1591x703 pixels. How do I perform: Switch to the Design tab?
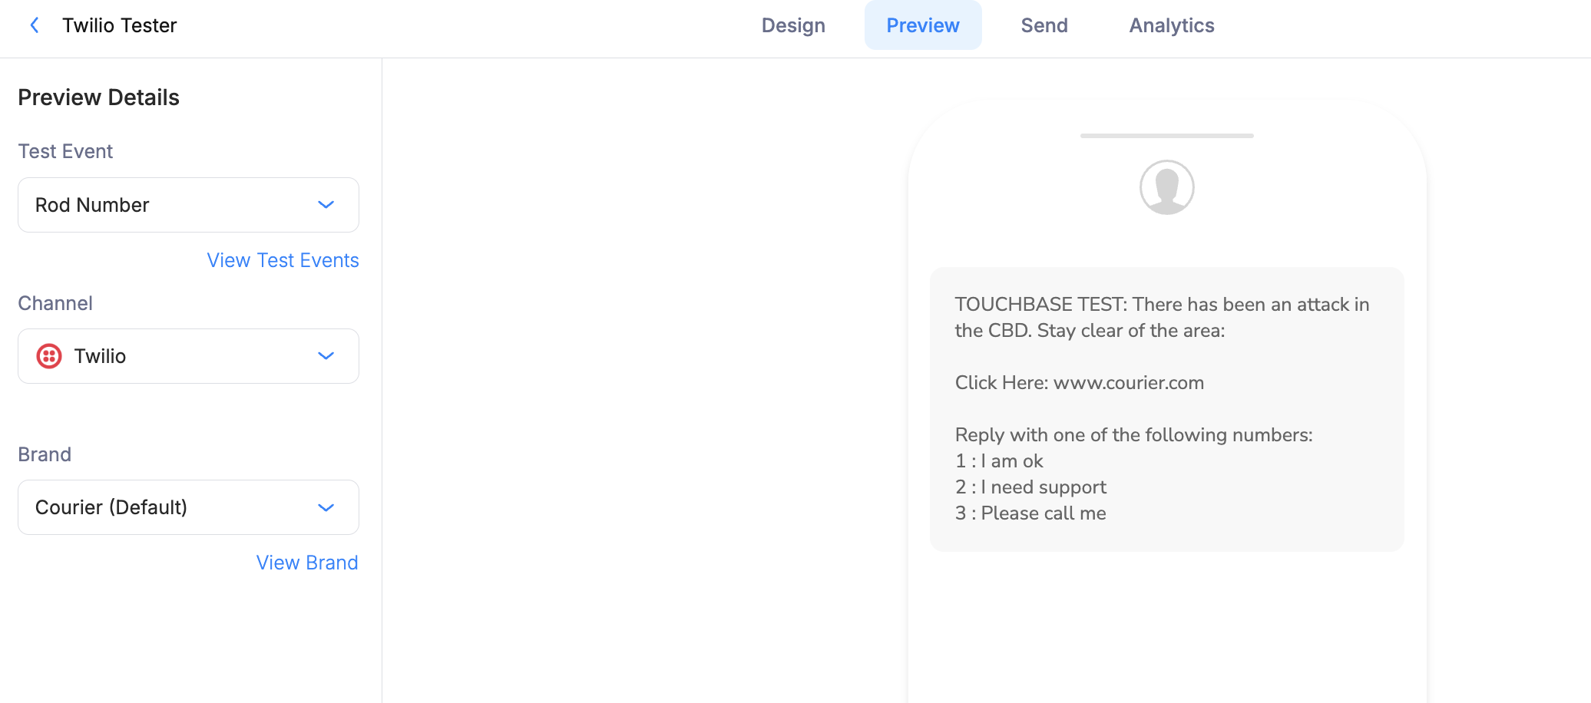[x=793, y=25]
